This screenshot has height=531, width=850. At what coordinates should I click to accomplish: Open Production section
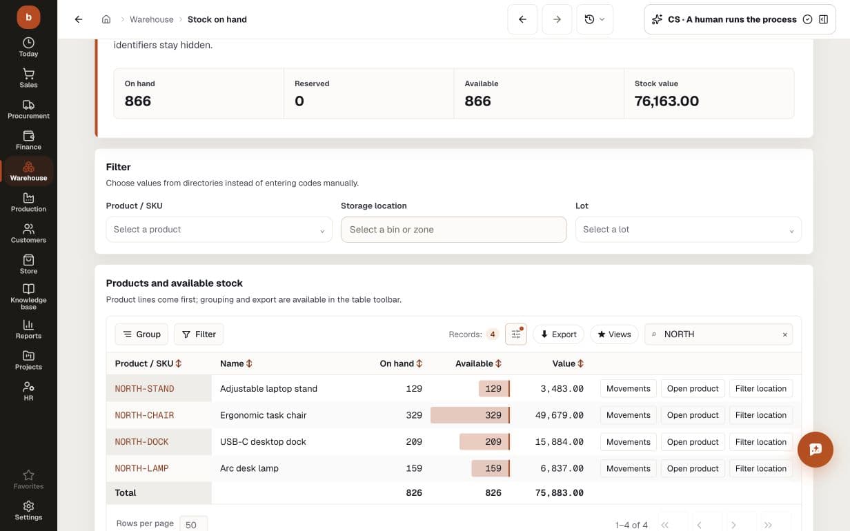pos(28,202)
